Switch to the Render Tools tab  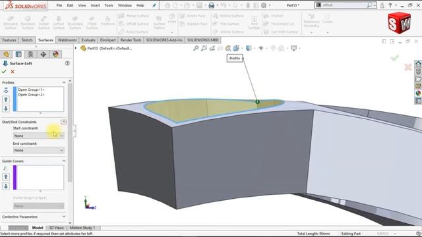pyautogui.click(x=131, y=40)
